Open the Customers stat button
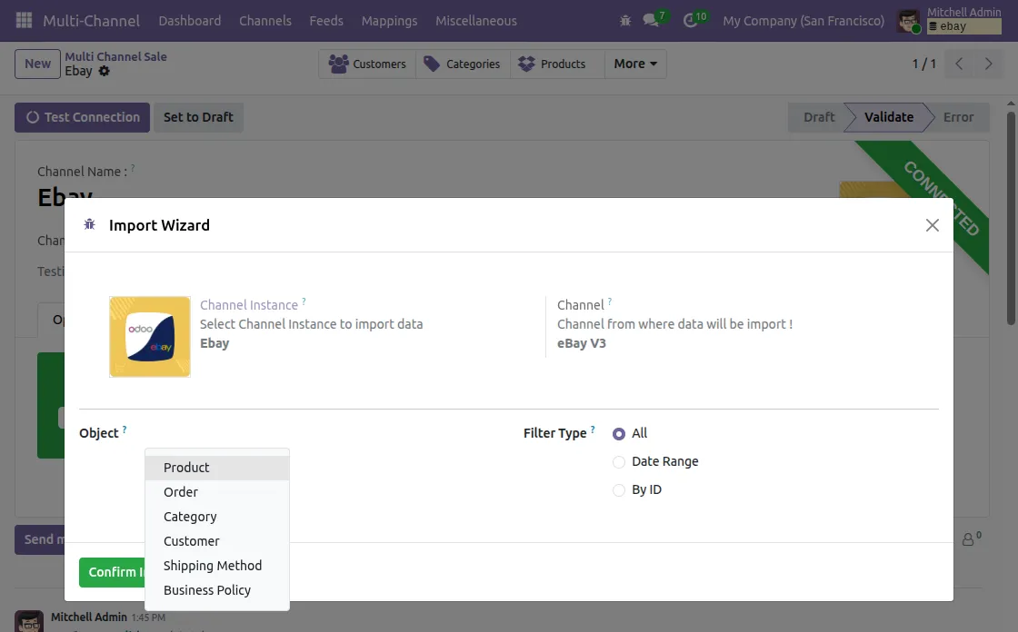The width and height of the screenshot is (1018, 632). coord(367,64)
